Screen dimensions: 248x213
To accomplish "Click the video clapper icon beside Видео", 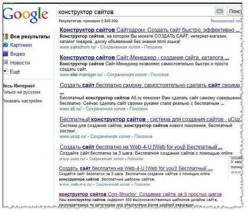I will pyautogui.click(x=5, y=54).
